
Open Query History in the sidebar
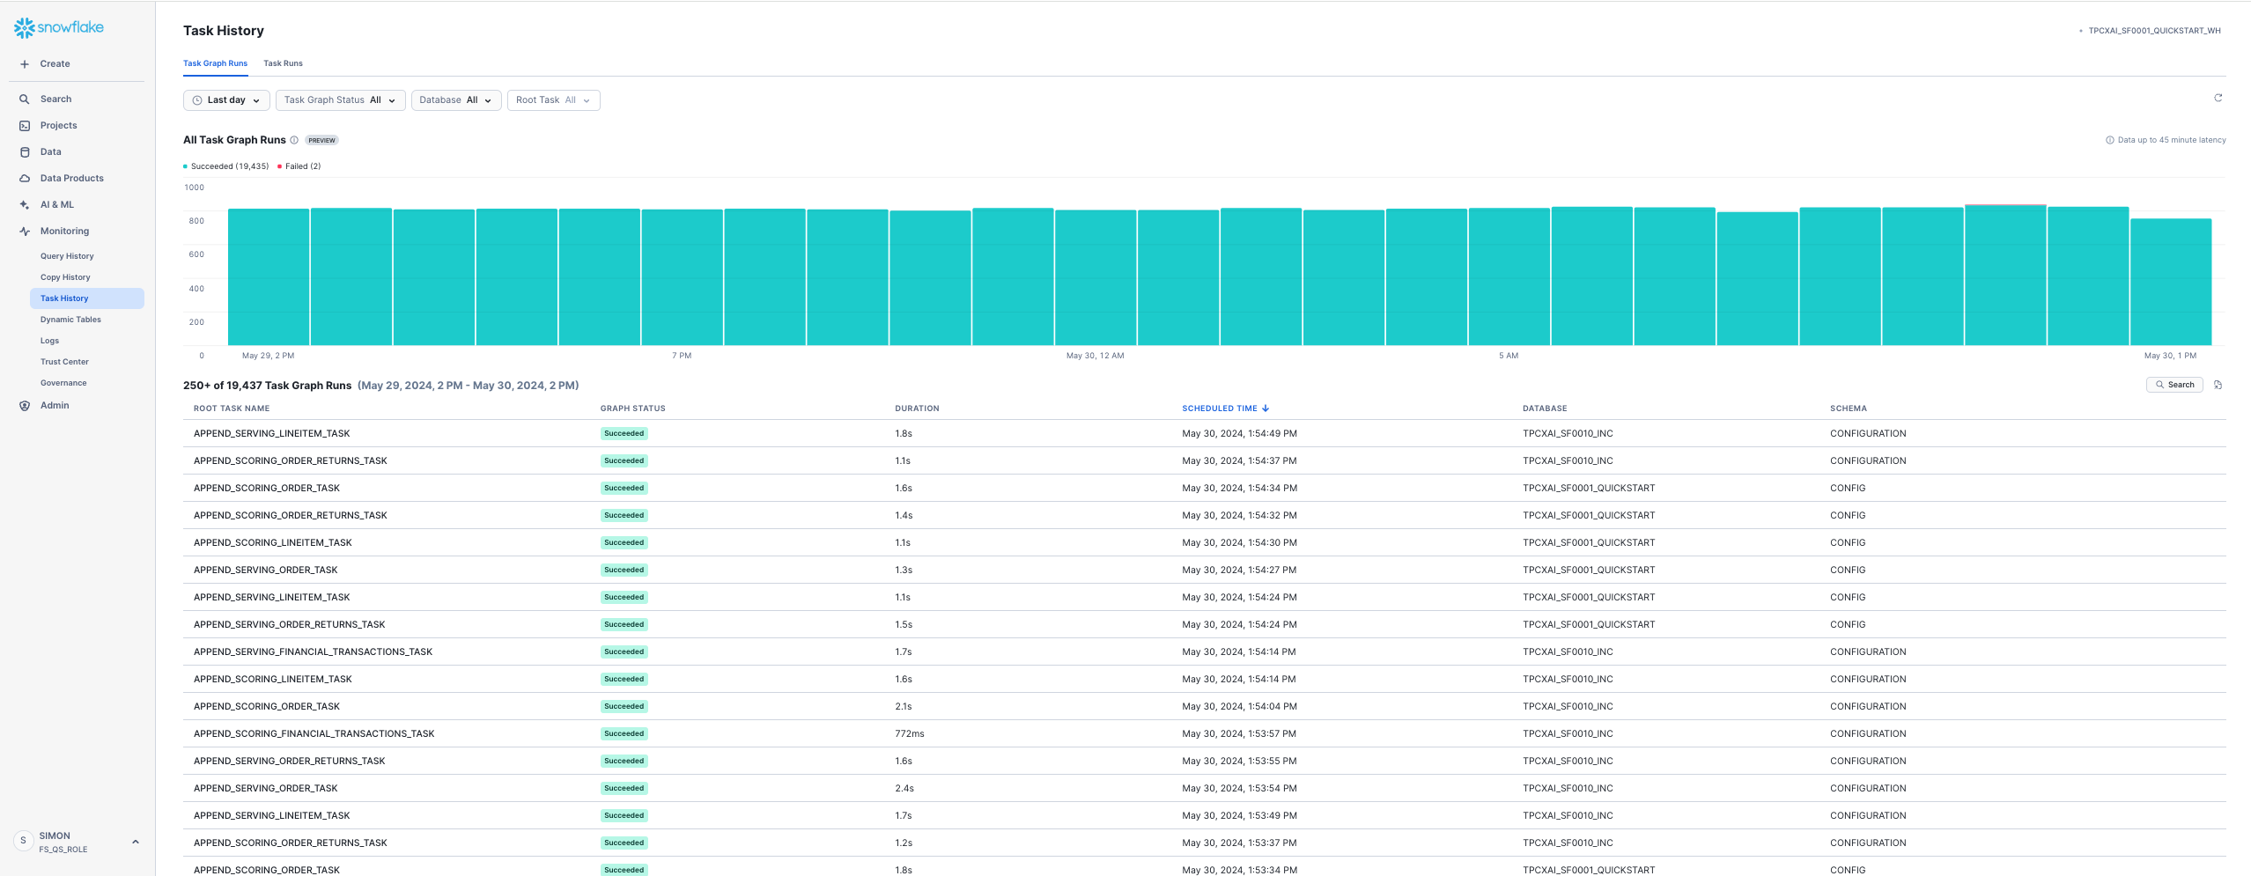pos(67,256)
